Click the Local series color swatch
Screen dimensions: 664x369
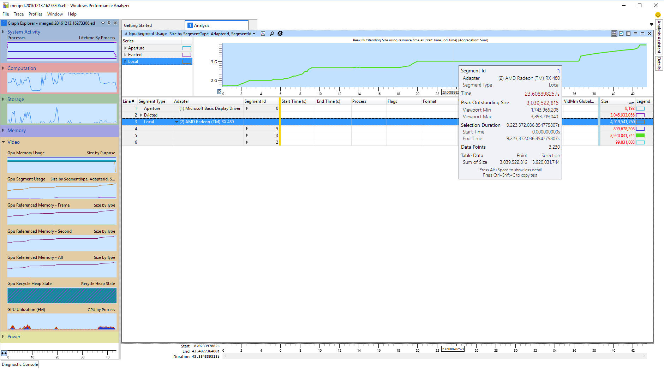click(x=186, y=61)
